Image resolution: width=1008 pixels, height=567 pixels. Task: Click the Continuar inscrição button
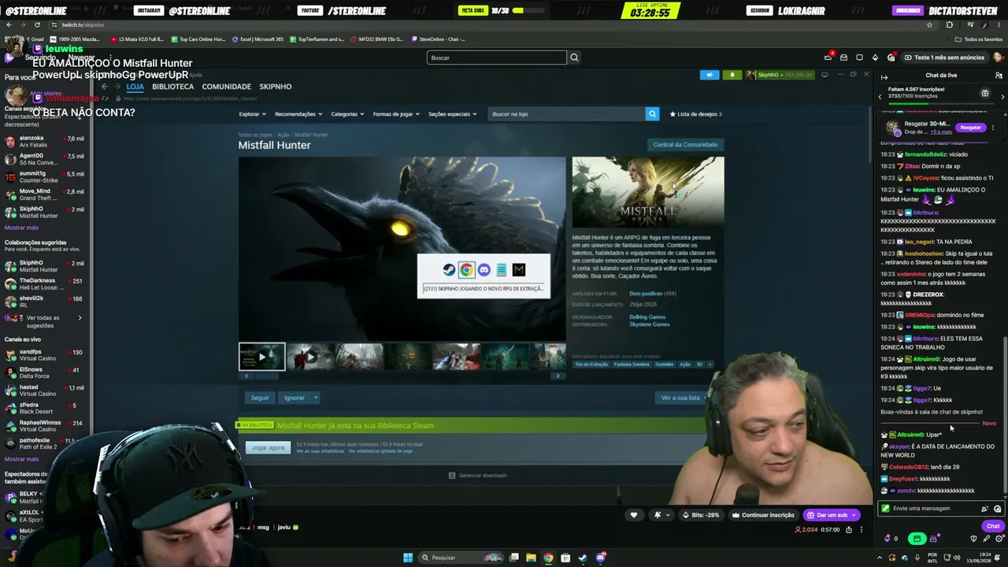tap(763, 515)
